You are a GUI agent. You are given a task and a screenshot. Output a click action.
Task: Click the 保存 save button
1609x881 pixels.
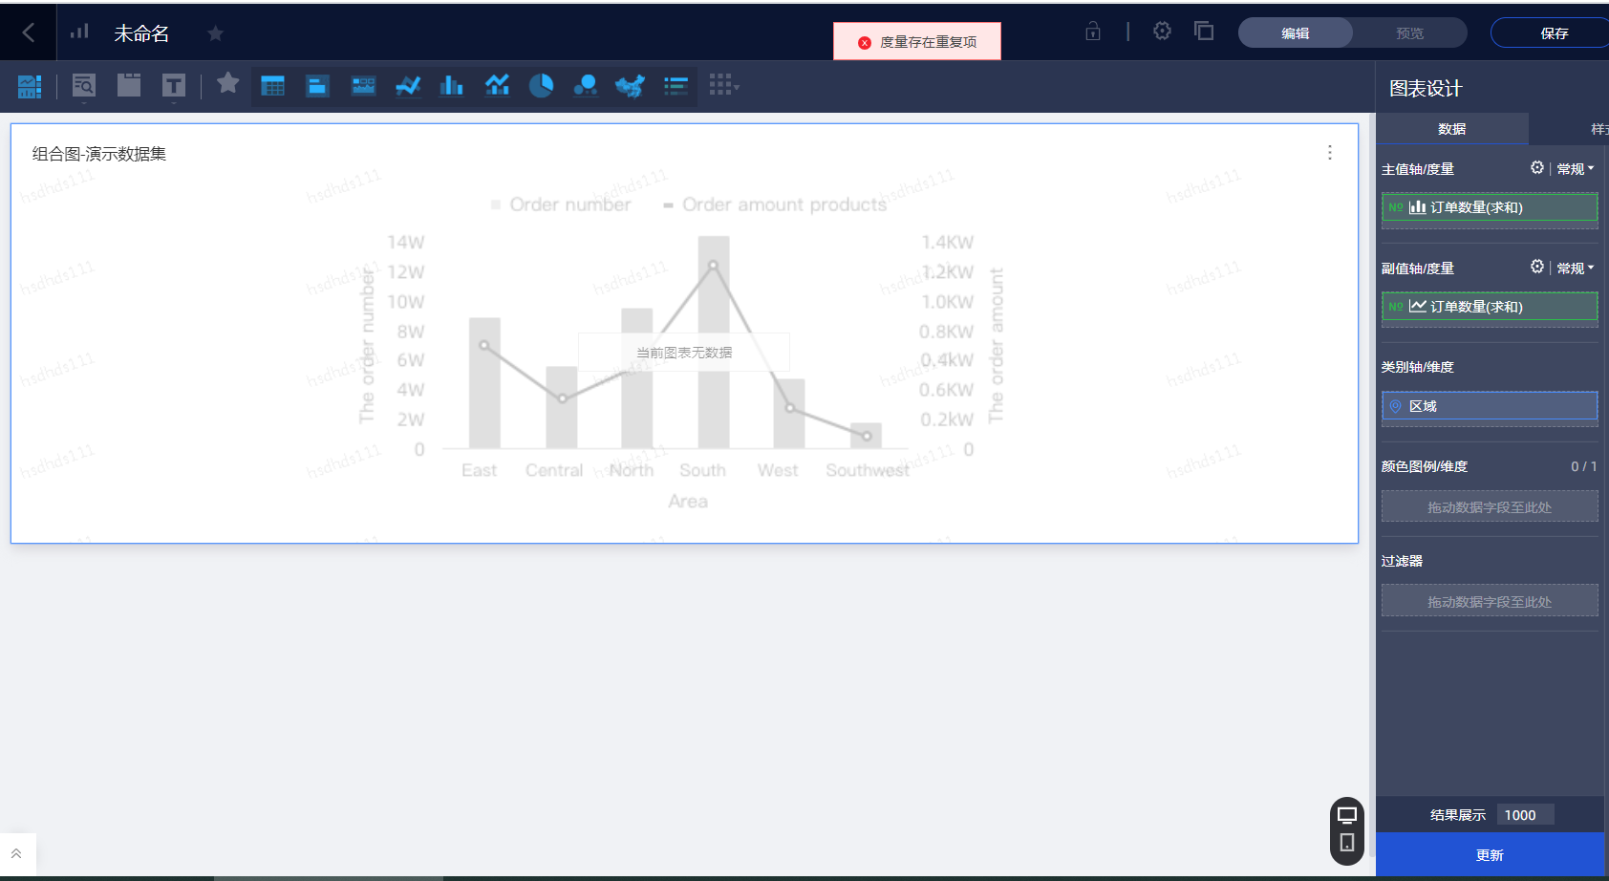pos(1554,33)
